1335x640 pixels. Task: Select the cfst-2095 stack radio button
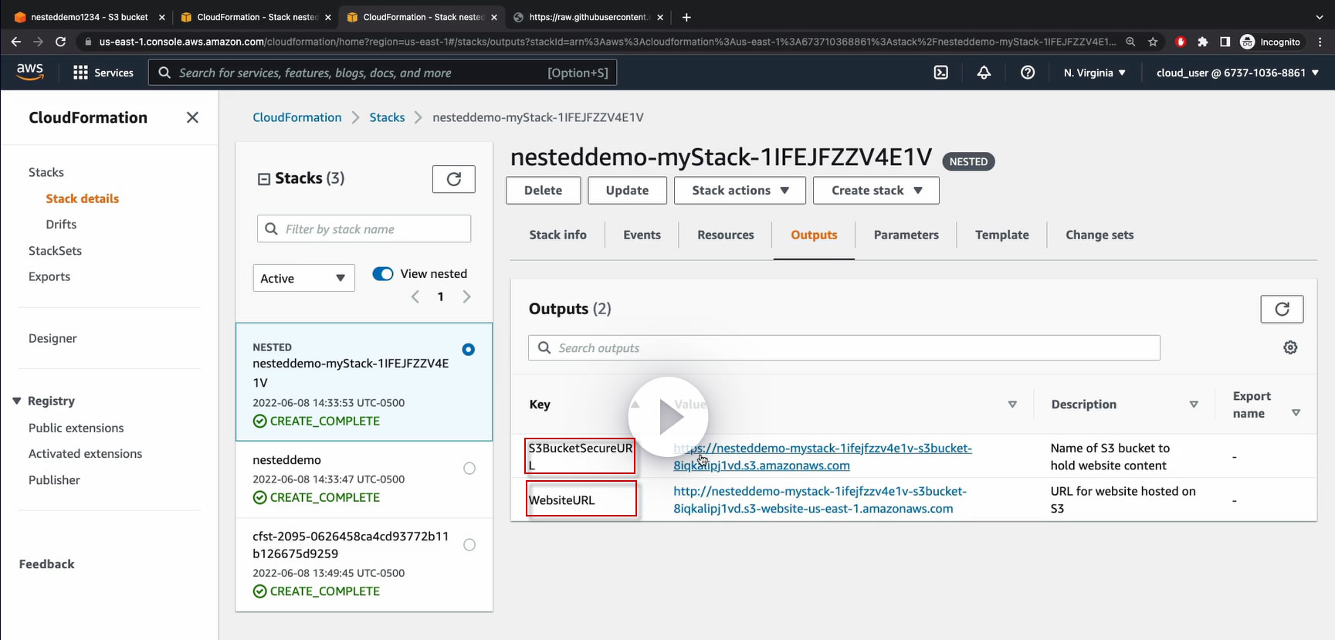tap(469, 545)
